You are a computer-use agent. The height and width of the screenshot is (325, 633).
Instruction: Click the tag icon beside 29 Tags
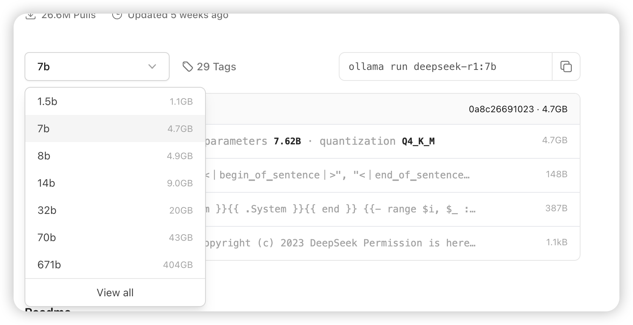tap(188, 67)
